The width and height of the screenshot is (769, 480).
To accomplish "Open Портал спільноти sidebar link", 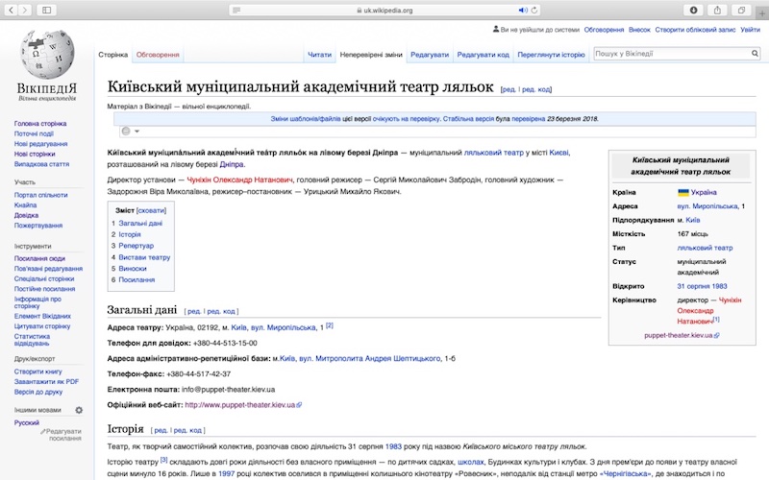I will tap(40, 195).
